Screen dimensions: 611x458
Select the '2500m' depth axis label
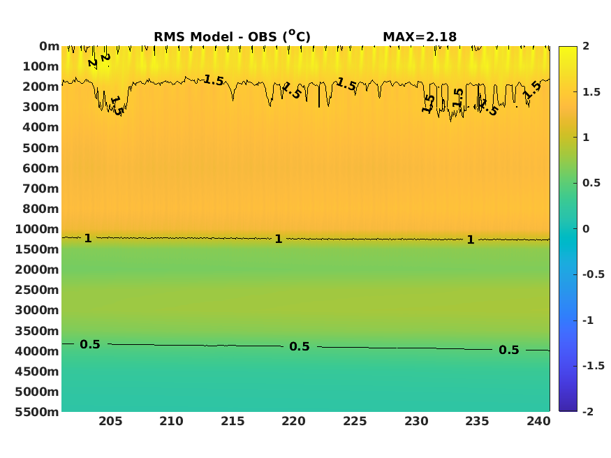click(37, 290)
